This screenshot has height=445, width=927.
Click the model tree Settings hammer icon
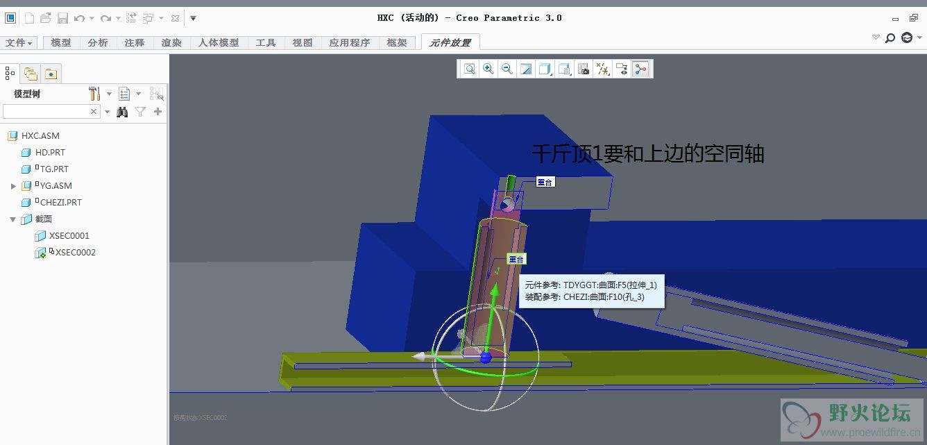pos(95,93)
